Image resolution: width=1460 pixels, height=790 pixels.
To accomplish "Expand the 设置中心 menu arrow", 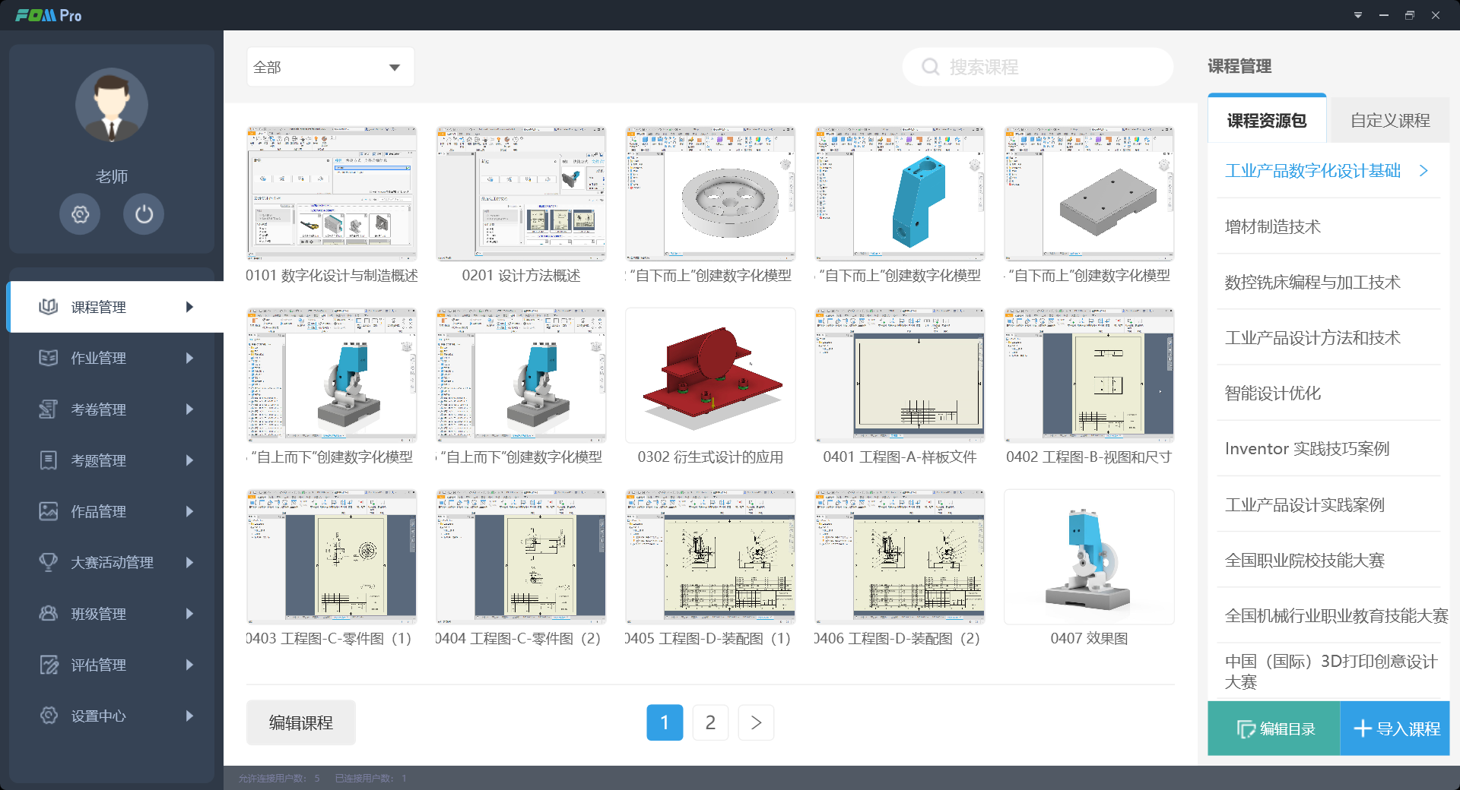I will 189,716.
